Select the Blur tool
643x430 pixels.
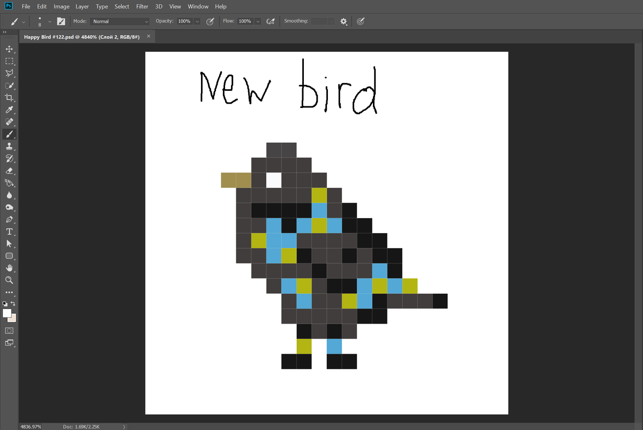[9, 195]
